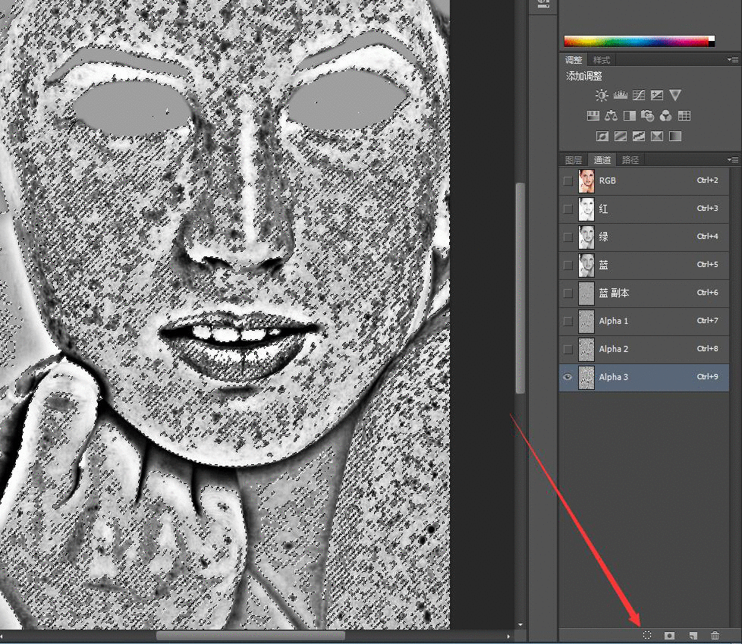This screenshot has height=644, width=742.
Task: Create a new channel
Action: click(692, 636)
